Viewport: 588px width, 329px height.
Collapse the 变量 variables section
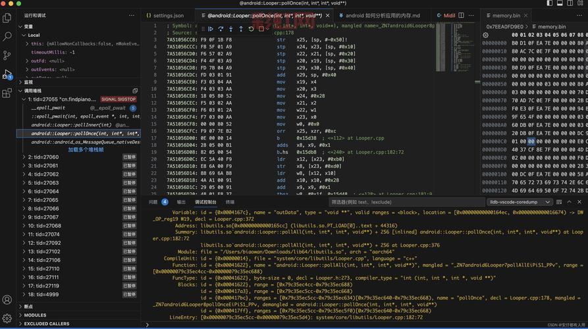(20, 26)
